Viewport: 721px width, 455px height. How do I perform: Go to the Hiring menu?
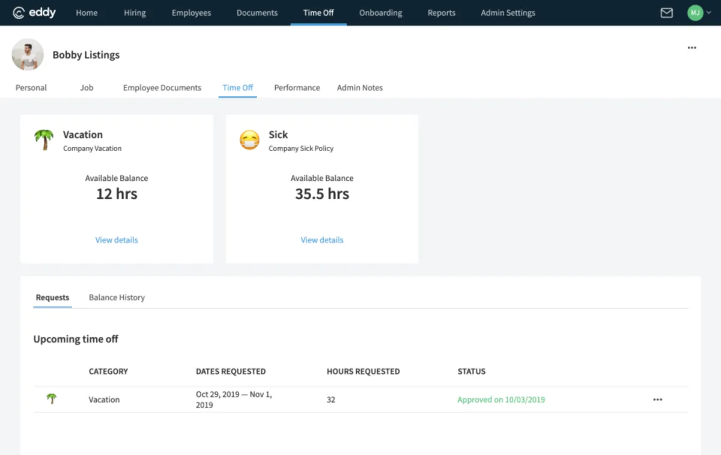[x=135, y=13]
